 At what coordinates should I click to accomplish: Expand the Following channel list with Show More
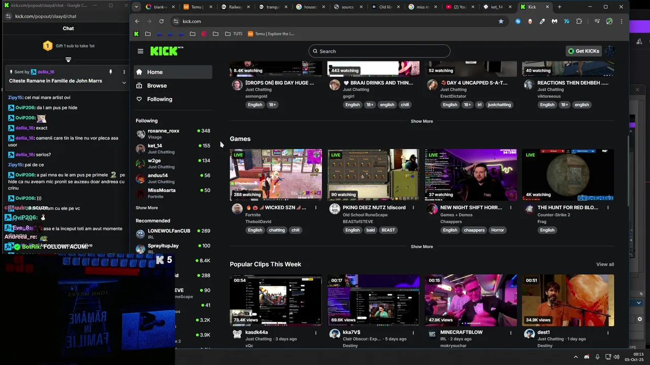[x=147, y=208]
